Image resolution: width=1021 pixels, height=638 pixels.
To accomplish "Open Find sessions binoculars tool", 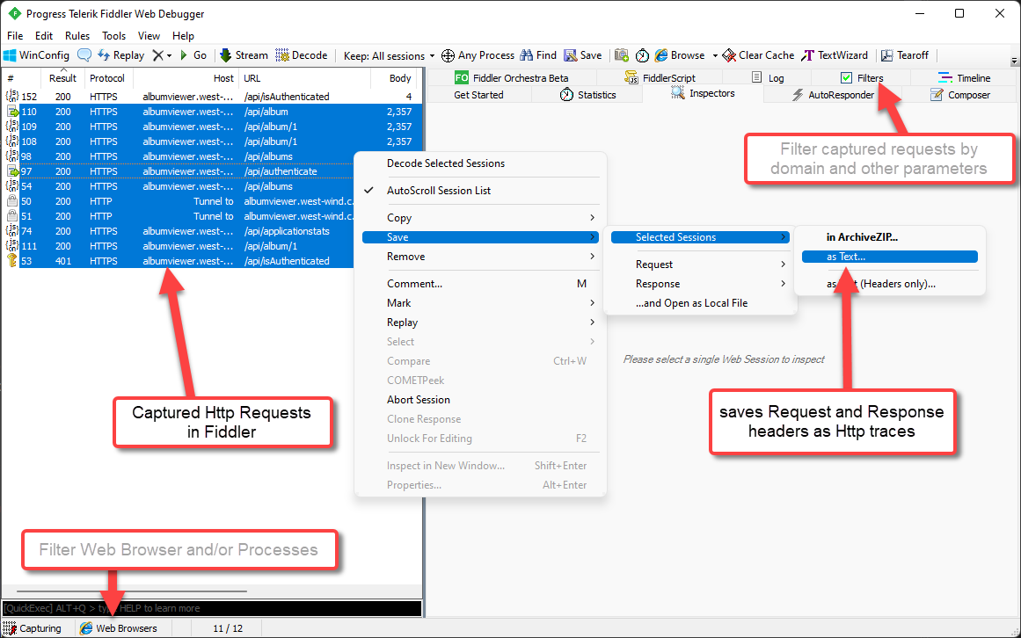I will point(538,55).
